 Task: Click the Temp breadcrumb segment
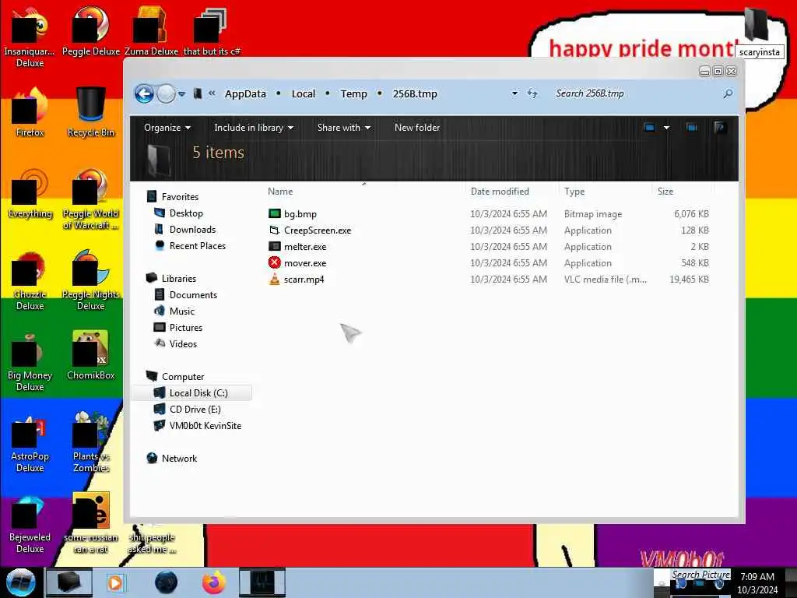[354, 93]
